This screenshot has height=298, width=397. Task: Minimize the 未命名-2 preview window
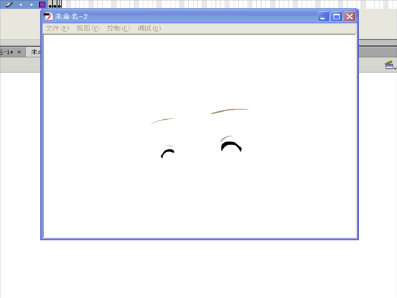[x=323, y=17]
